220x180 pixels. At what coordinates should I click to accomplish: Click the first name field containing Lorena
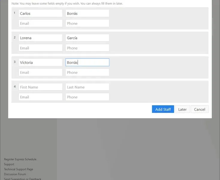point(40,38)
